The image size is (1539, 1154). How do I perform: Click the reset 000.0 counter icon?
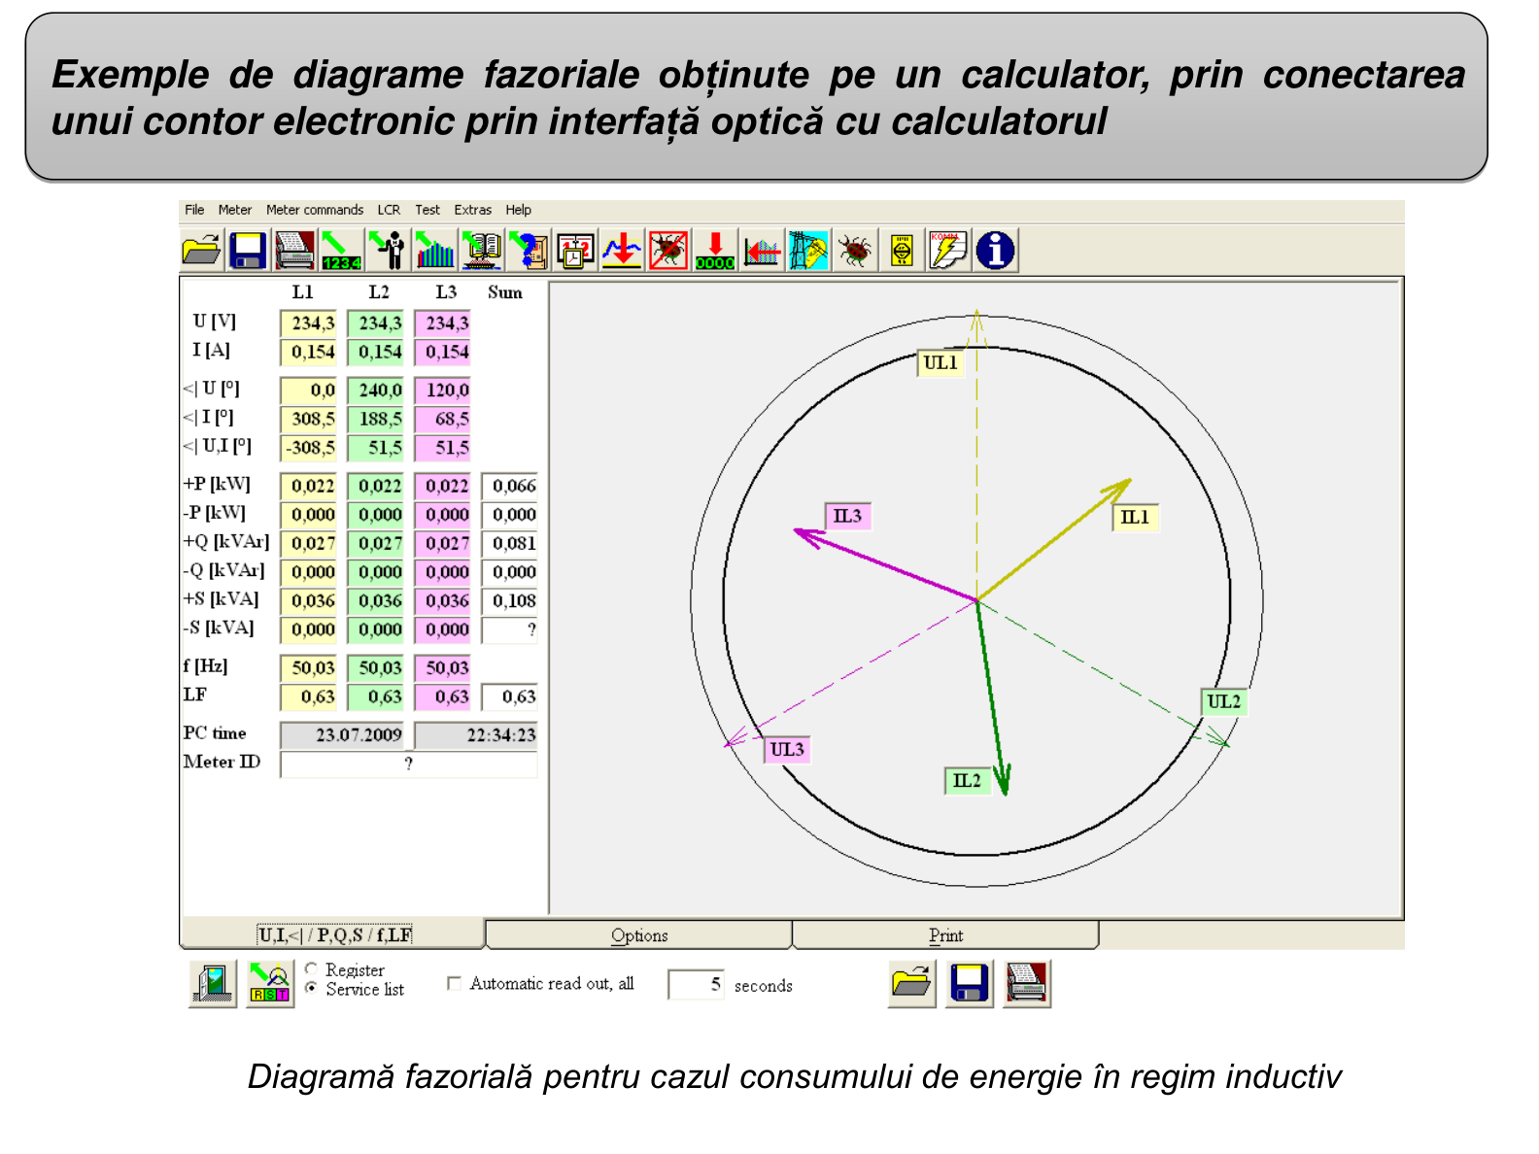pos(715,251)
